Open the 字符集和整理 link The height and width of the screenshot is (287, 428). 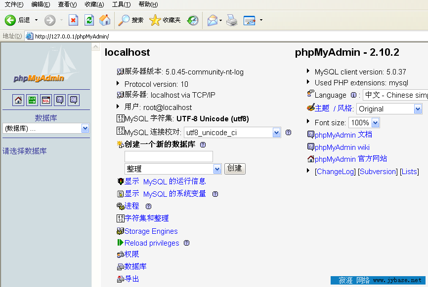click(x=147, y=218)
